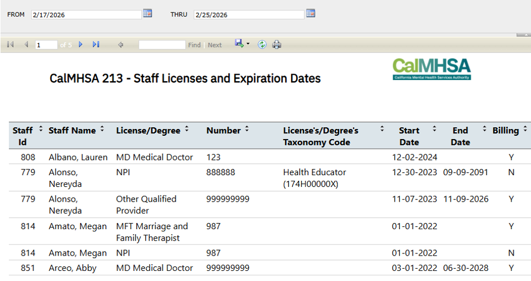Viewport: 531px width, 281px height.
Task: Sort by the Billing column
Action: tap(525, 130)
